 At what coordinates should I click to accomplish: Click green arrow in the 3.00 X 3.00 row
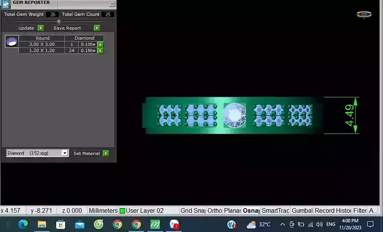coord(100,44)
